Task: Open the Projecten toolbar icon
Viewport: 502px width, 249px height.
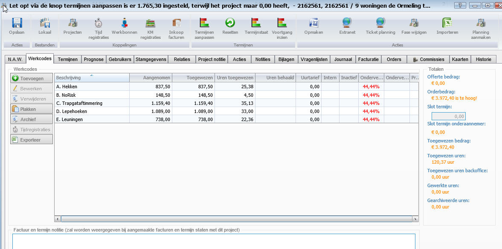Action: click(x=73, y=23)
